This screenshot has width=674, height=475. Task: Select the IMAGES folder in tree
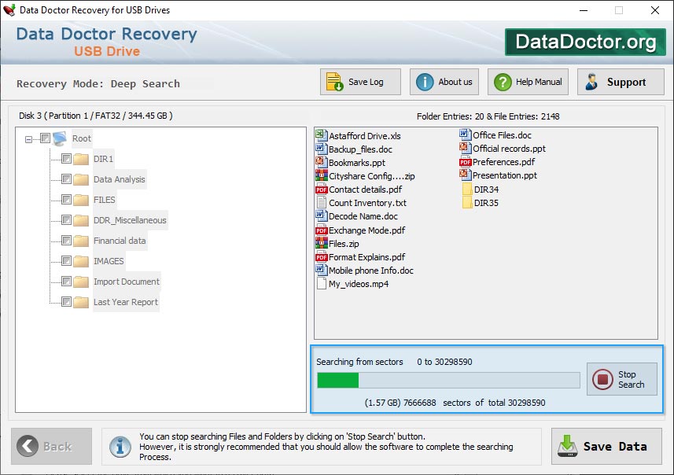click(109, 261)
